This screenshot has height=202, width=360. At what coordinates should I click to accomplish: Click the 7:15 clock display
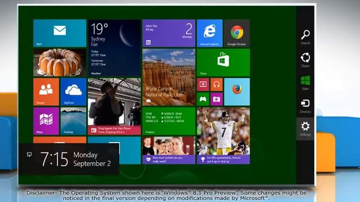[x=54, y=159]
